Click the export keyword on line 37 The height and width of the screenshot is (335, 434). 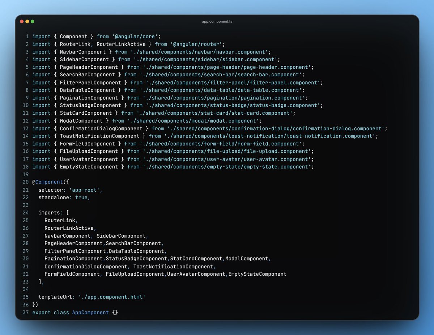pyautogui.click(x=41, y=312)
